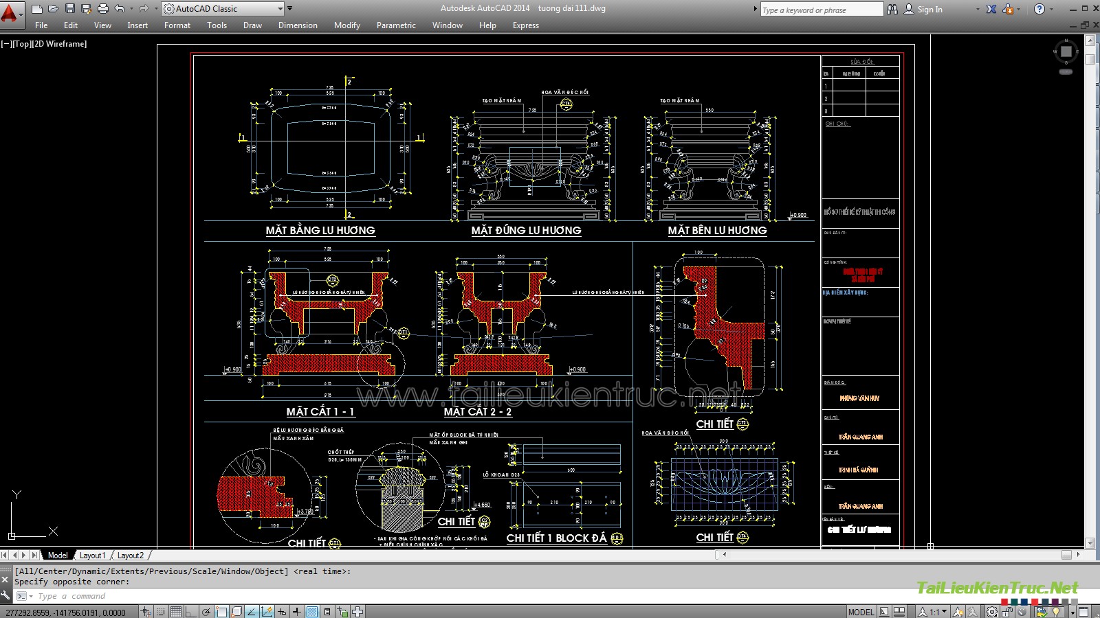Open the Dimension menu
1100x618 pixels.
pyautogui.click(x=298, y=25)
